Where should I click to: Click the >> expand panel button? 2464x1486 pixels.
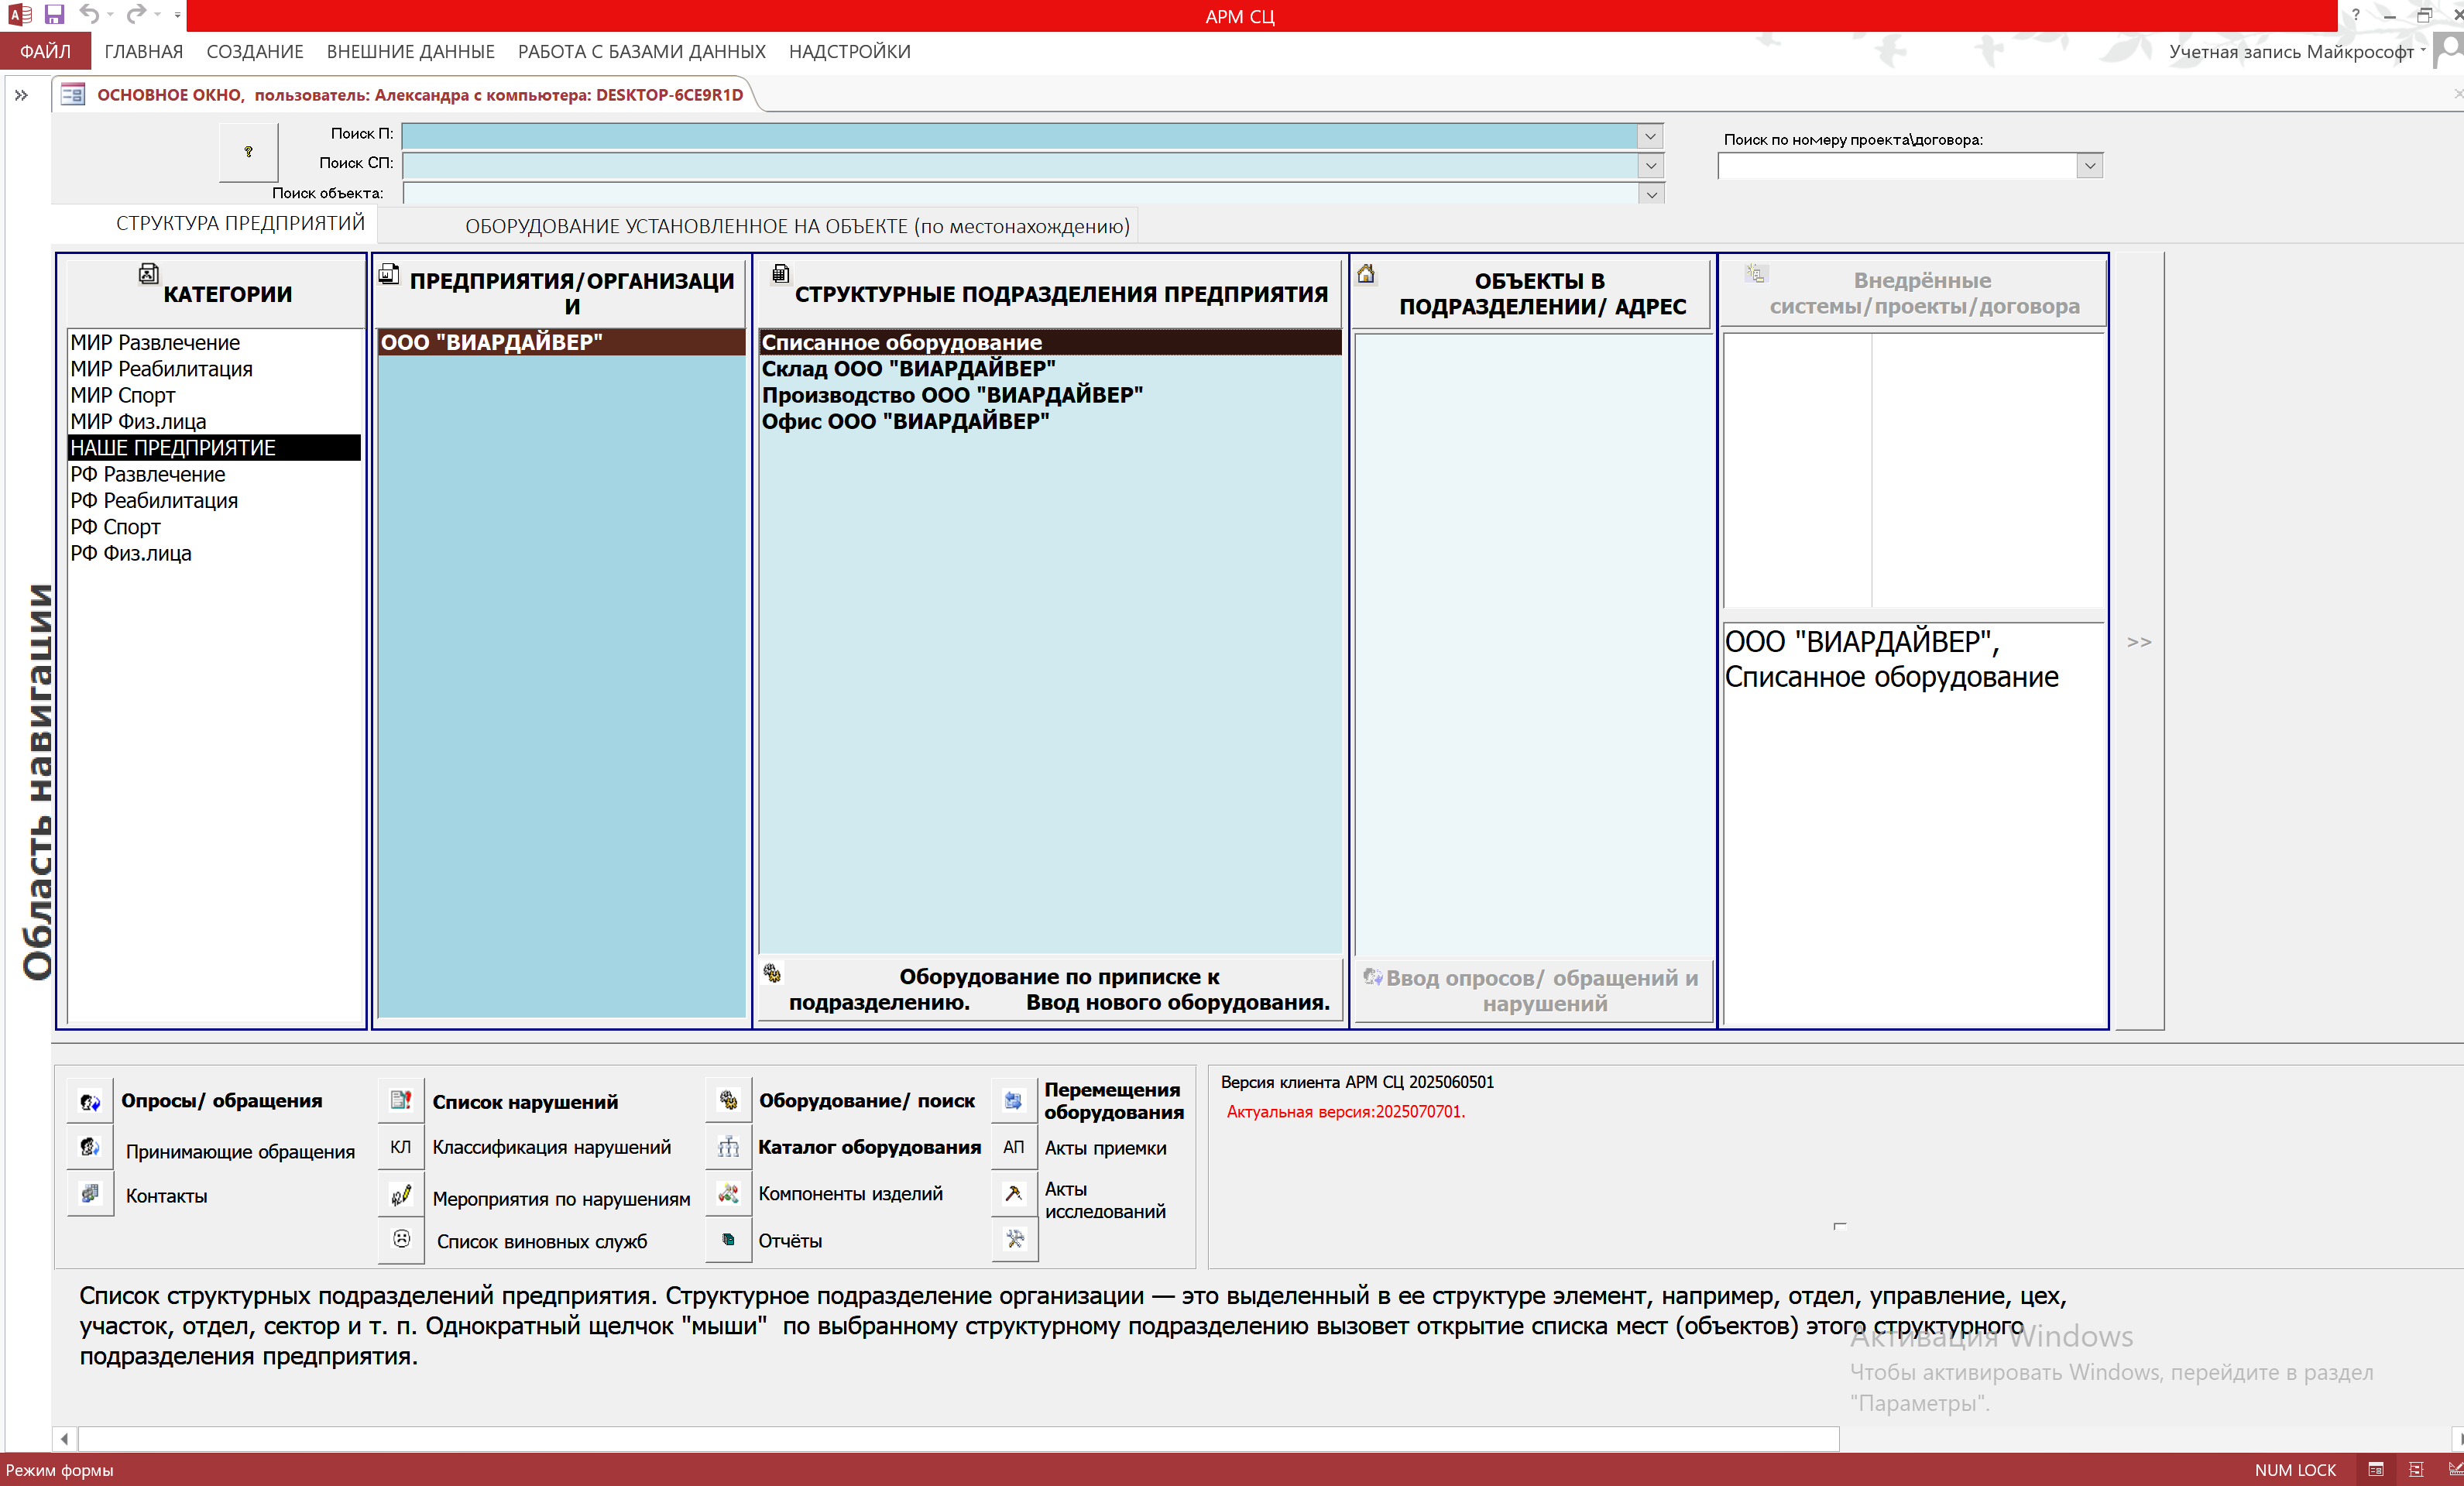click(x=2138, y=642)
